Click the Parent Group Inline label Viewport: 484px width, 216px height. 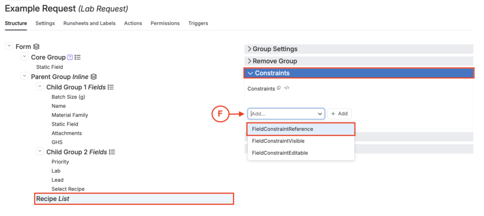pos(60,77)
